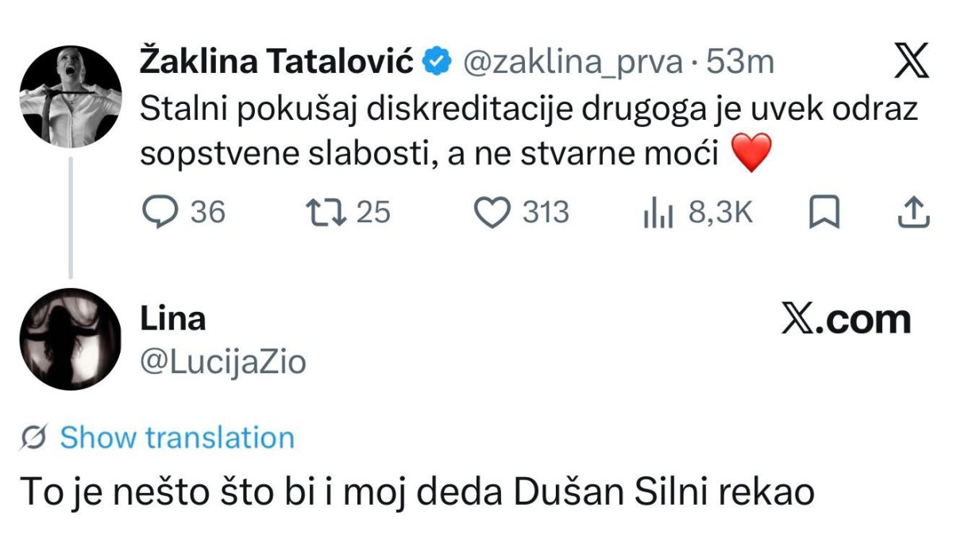This screenshot has width=953, height=558.
Task: Click the share upload icon
Action: click(912, 213)
